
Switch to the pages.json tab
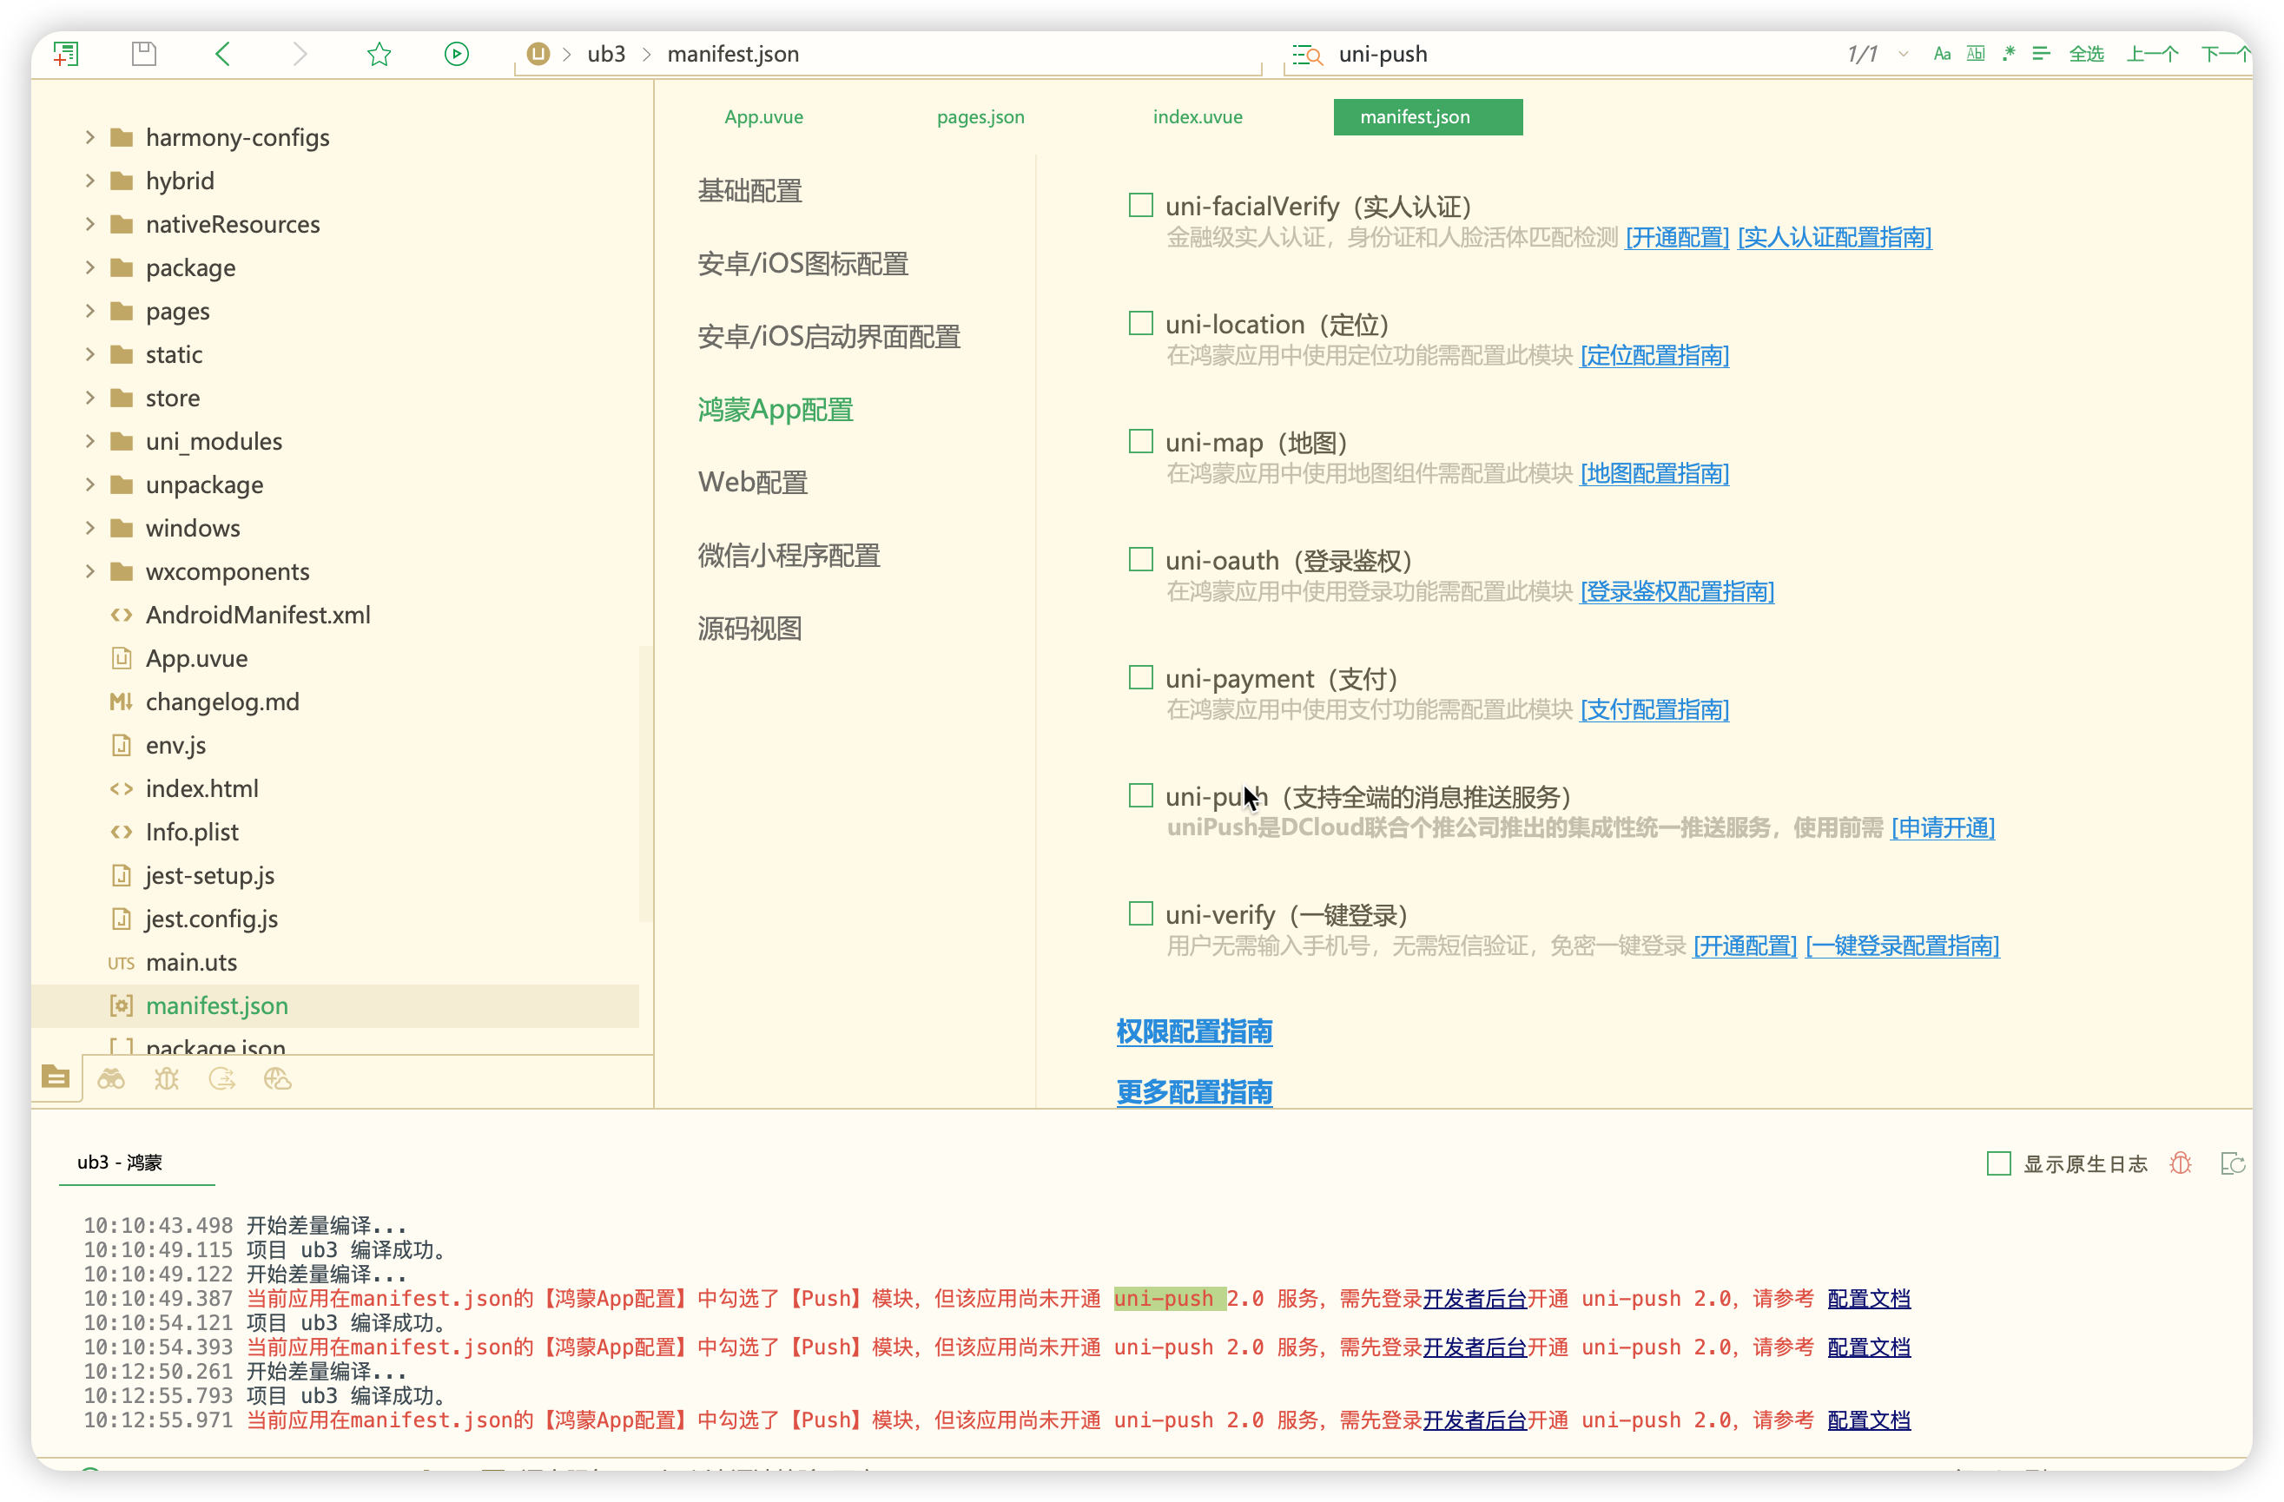(x=980, y=117)
